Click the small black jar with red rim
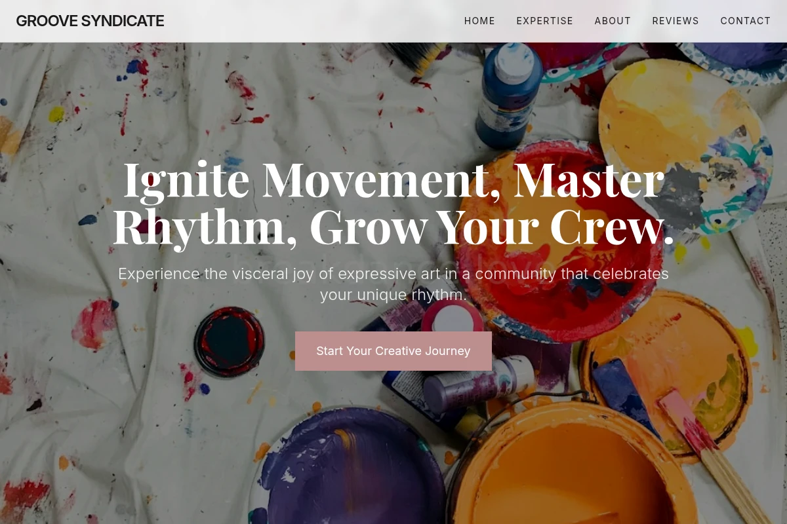 229,341
